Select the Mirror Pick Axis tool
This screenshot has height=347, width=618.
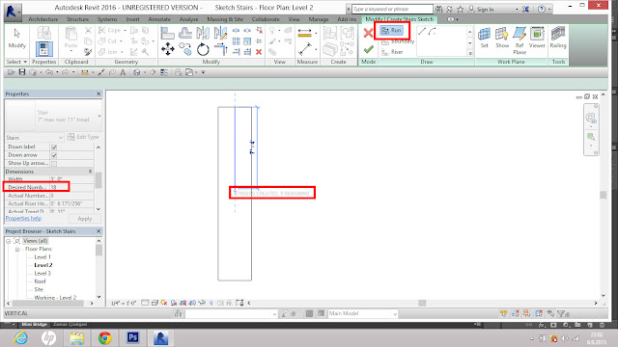click(x=203, y=33)
